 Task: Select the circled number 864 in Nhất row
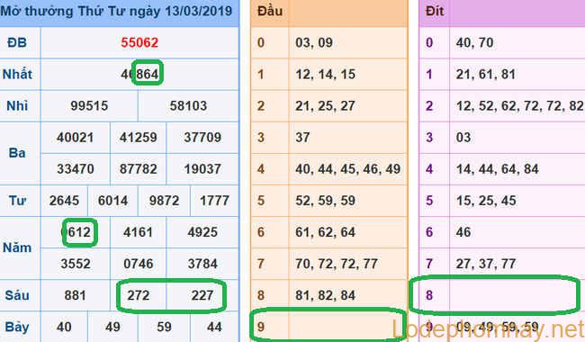[148, 74]
